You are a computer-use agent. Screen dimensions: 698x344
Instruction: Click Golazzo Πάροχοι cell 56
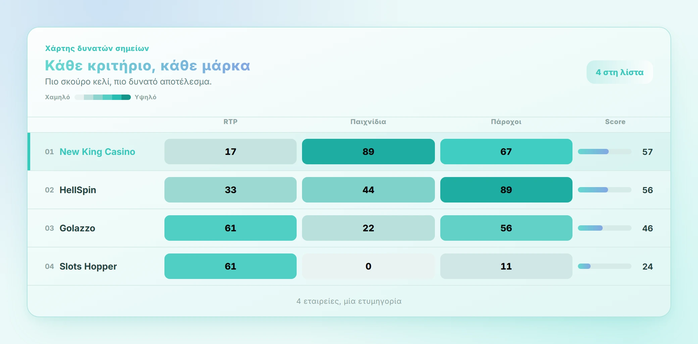[x=506, y=228]
